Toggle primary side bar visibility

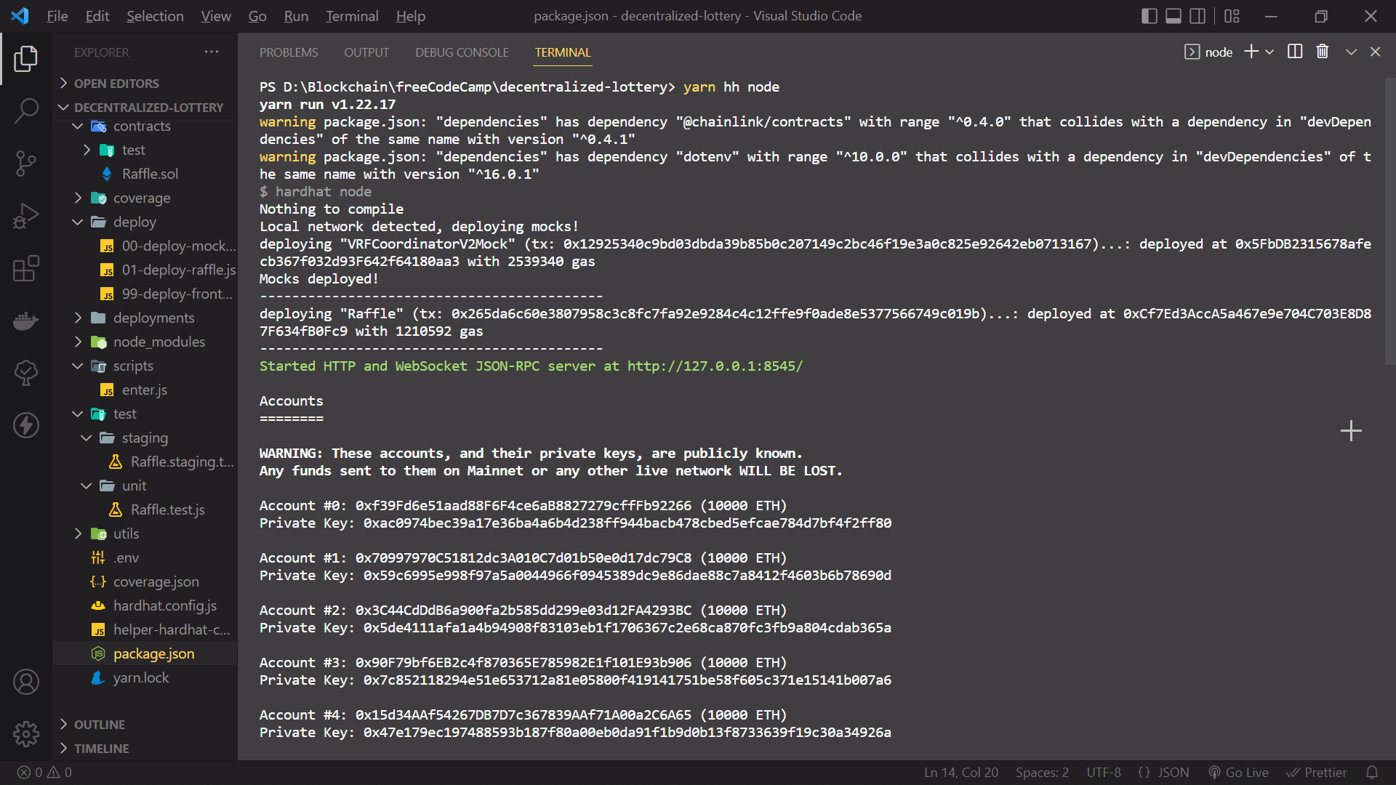click(x=1150, y=16)
